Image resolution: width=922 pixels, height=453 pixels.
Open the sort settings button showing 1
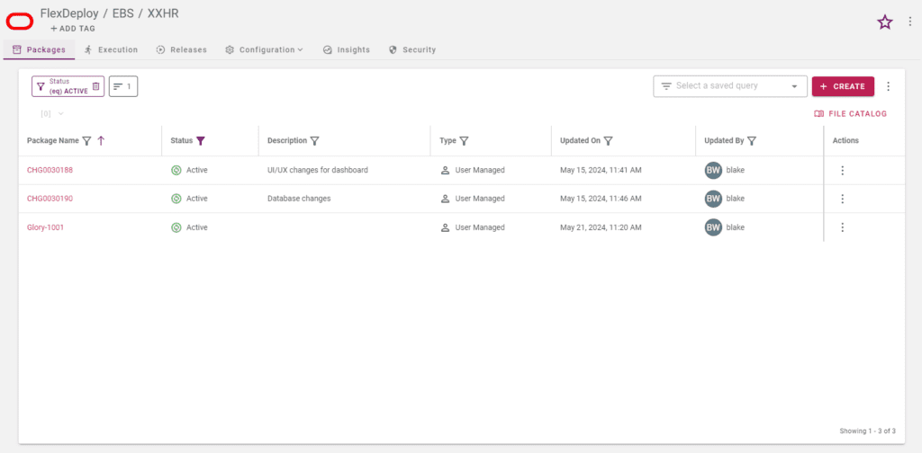[x=122, y=86]
